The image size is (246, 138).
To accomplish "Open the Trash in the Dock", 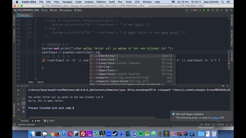I will [x=214, y=134].
